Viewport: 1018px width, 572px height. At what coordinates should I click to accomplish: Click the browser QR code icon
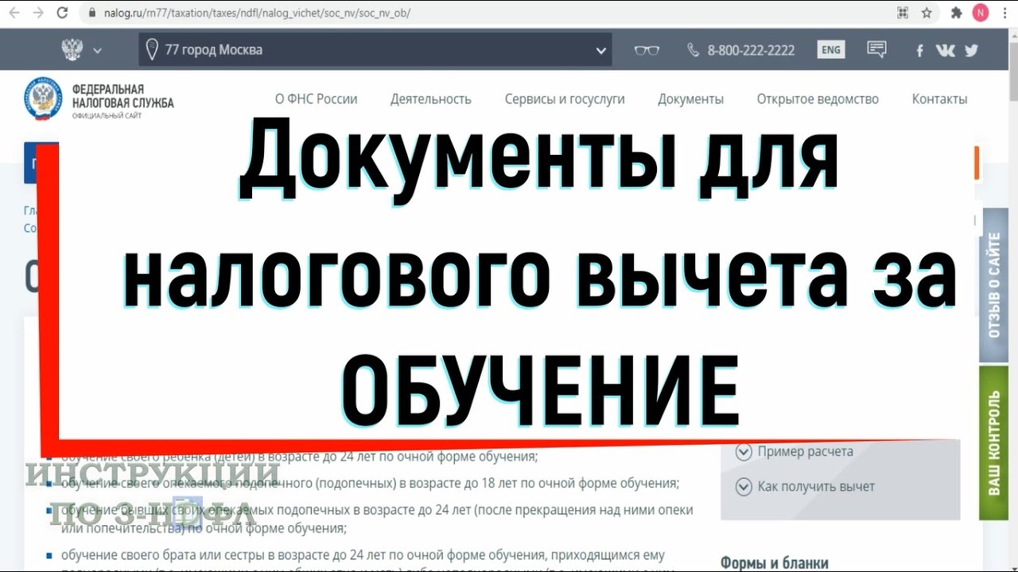[903, 13]
